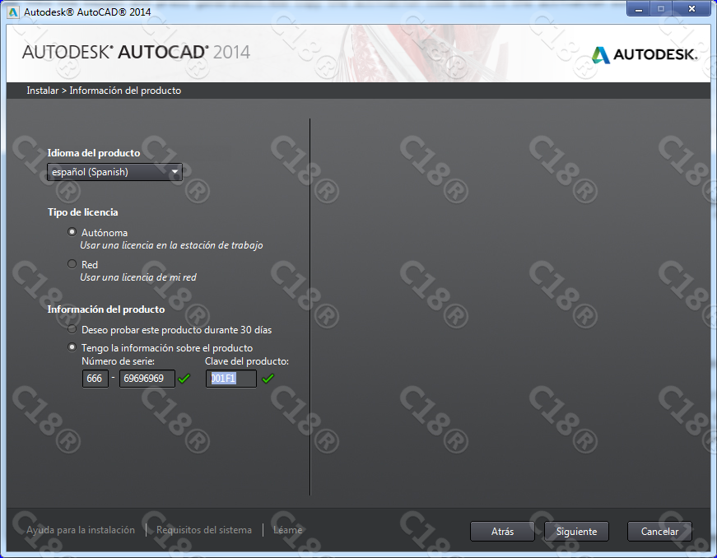Screen dimensions: 717x558
Task: Click the 'Información del producto' section heading
Action: pyautogui.click(x=106, y=309)
